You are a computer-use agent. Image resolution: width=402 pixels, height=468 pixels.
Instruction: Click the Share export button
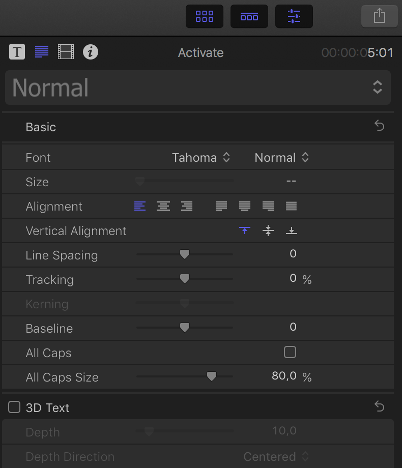click(379, 16)
